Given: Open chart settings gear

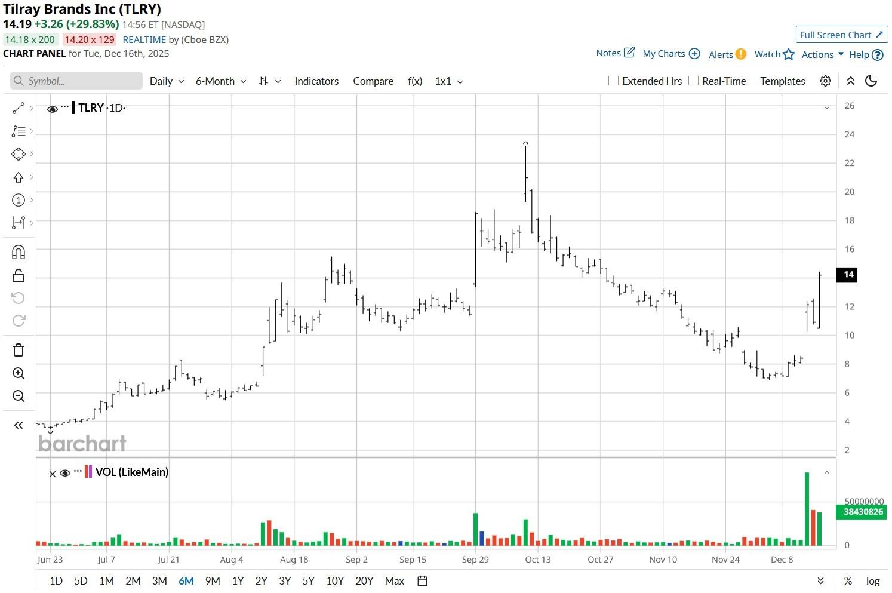Looking at the screenshot, I should (825, 81).
